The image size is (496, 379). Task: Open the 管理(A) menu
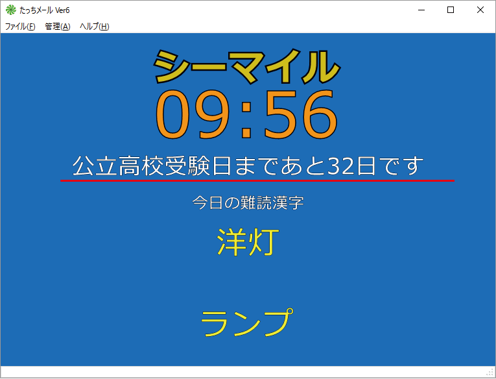click(57, 27)
